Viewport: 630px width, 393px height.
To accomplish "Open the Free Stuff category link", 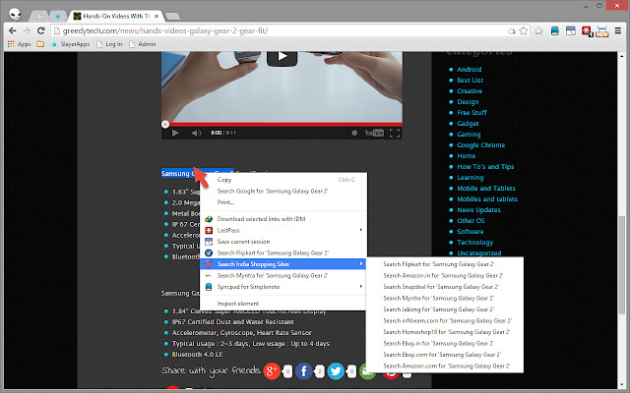I will (472, 113).
